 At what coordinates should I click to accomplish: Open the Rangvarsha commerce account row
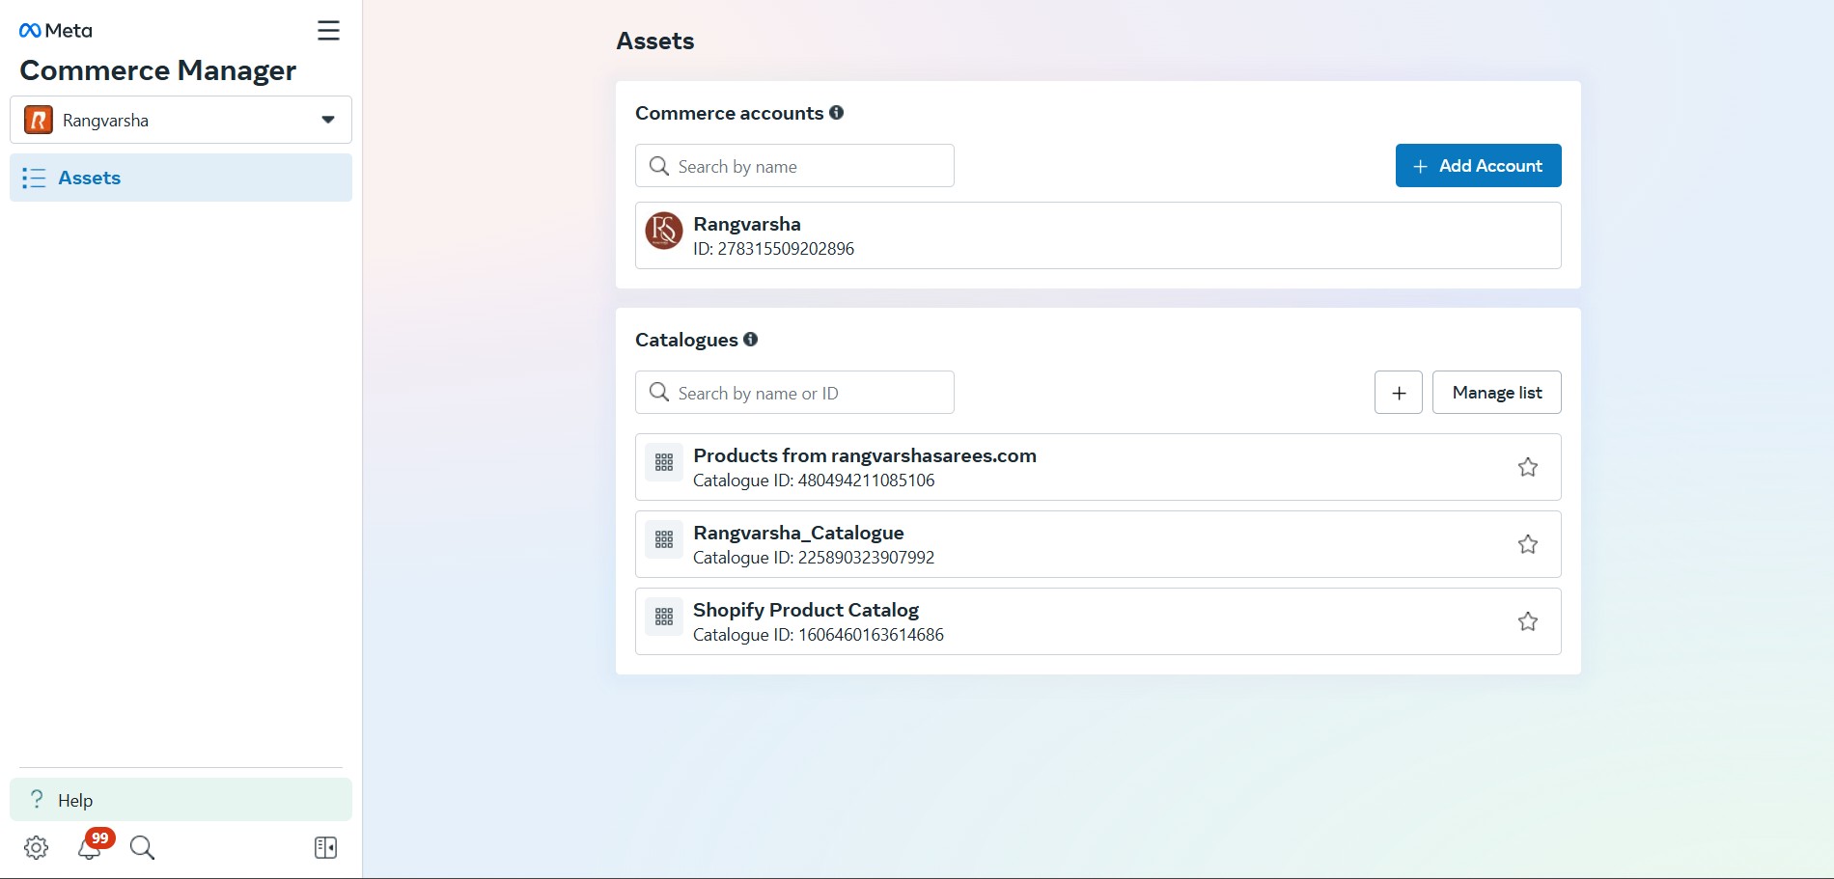(x=1098, y=235)
